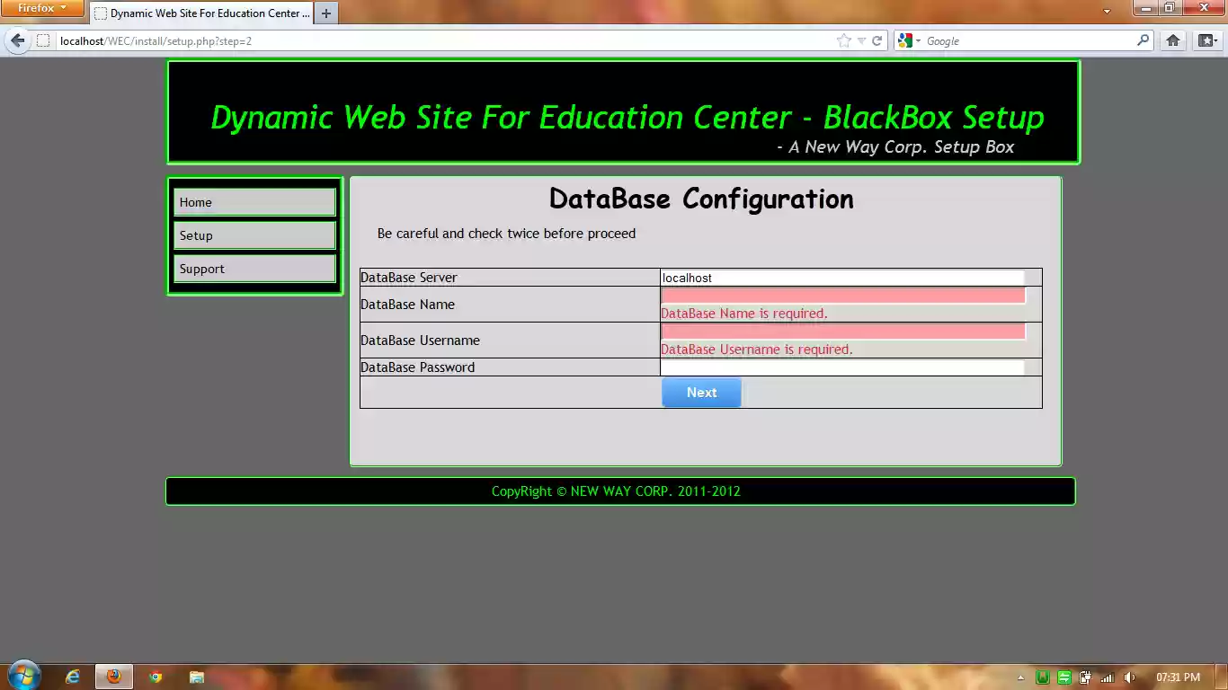Click the Windows Start orb
1228x690 pixels.
[23, 676]
